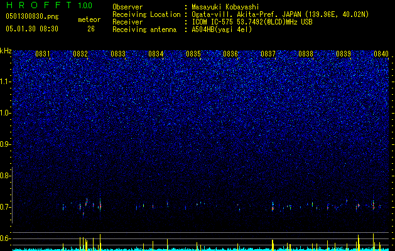Click the Receiving Location label
This screenshot has height=251, width=395.
tap(146, 14)
